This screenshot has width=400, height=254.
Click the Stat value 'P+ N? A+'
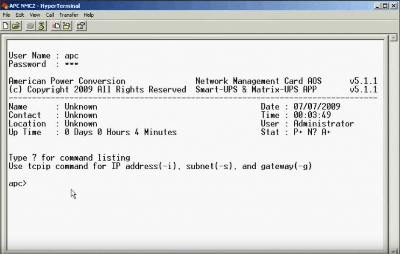tap(312, 132)
